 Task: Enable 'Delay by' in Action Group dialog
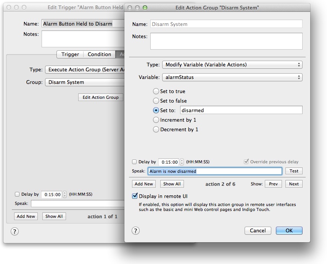tap(134, 162)
